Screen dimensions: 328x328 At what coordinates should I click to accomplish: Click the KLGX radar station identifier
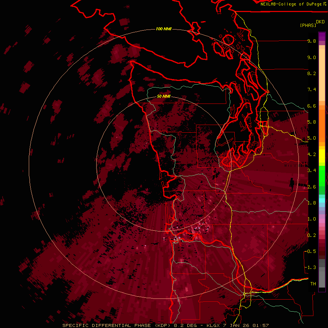(x=214, y=325)
